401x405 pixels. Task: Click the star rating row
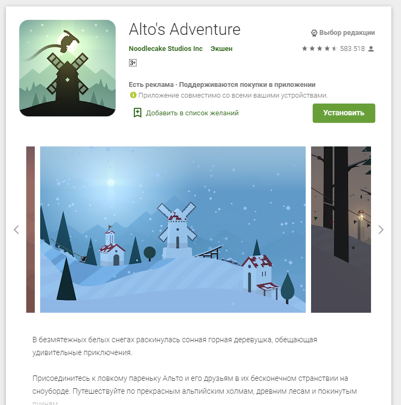tap(319, 49)
